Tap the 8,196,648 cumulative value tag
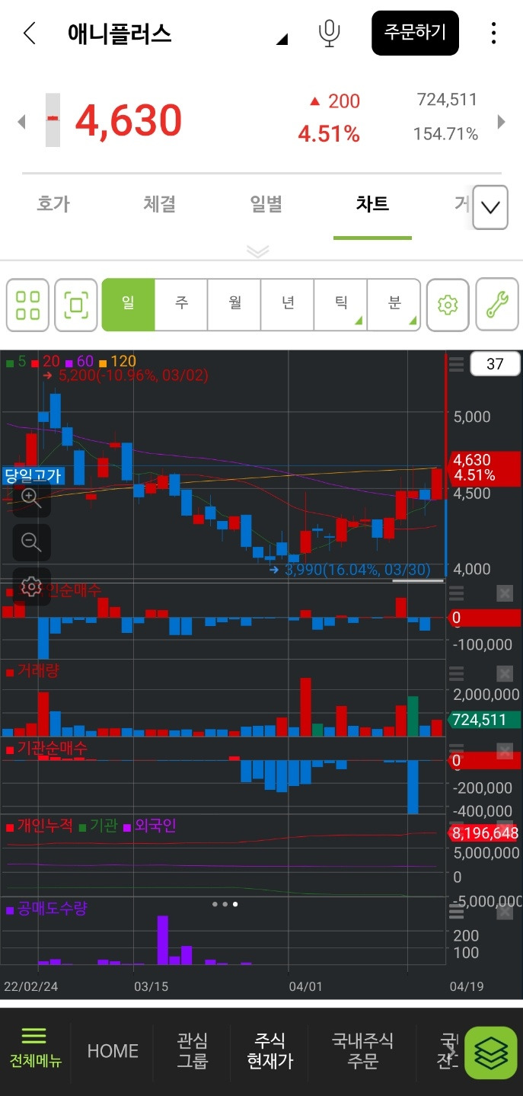The image size is (523, 1096). 485,834
